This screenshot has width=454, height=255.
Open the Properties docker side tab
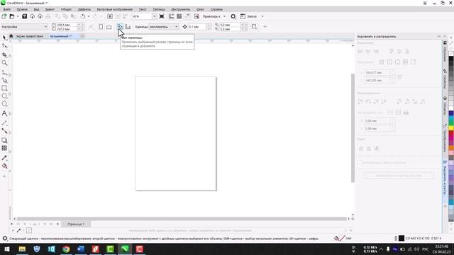[445, 79]
